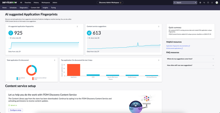Image resolution: width=220 pixels, height=113 pixels.
Task: Click the blue User defined legend swatch
Action: pyautogui.click(x=17, y=78)
